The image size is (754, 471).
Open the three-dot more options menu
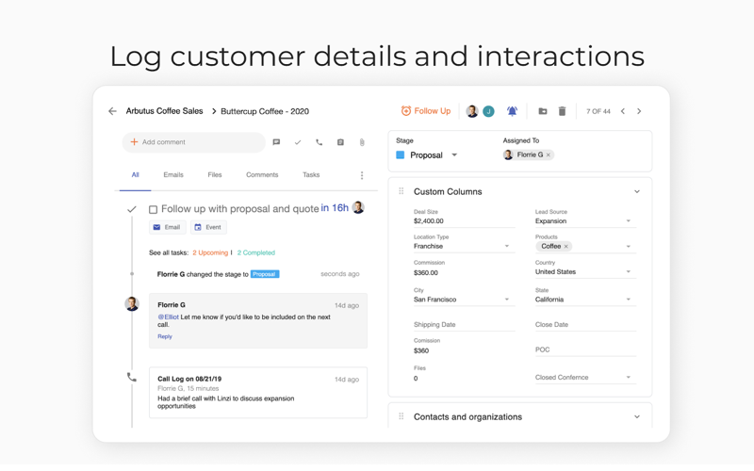[362, 175]
